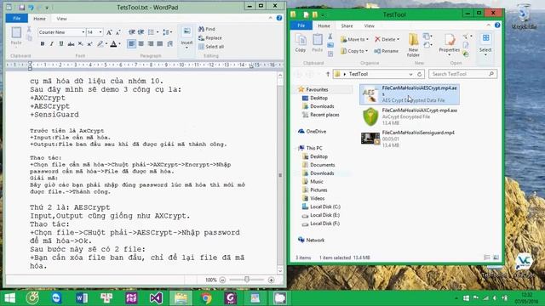Click Properties icon in Explorer ribbon
The height and width of the screenshot is (306, 545).
pos(450,40)
